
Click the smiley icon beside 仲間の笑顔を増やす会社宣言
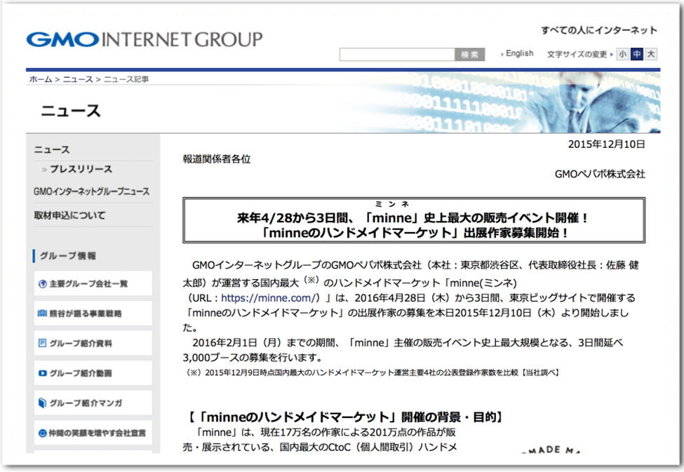[x=42, y=433]
